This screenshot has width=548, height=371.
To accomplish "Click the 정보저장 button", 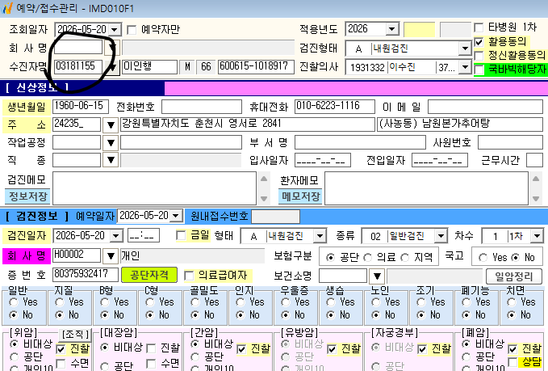I will pyautogui.click(x=27, y=196).
